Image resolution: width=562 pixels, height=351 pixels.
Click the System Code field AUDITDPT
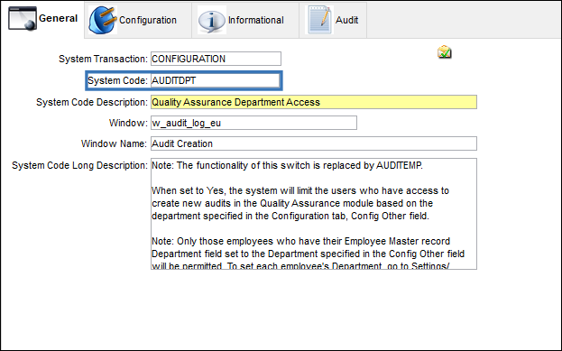(x=215, y=80)
